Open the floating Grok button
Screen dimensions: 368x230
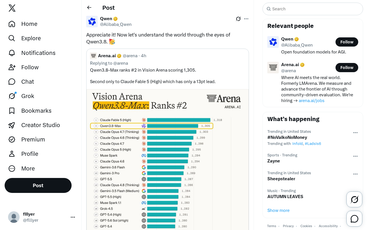[x=354, y=199]
